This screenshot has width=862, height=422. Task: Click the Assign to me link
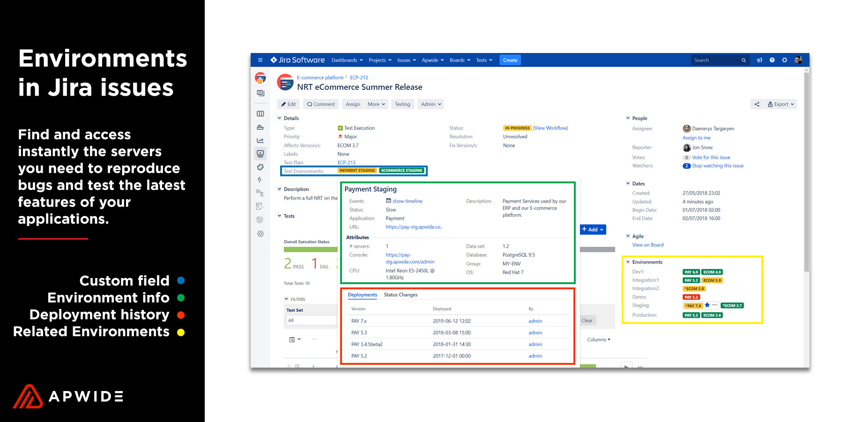[696, 137]
